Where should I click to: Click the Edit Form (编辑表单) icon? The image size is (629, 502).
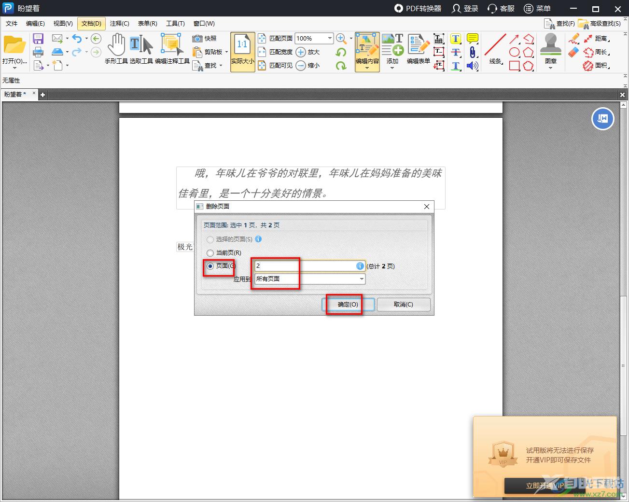(x=418, y=49)
